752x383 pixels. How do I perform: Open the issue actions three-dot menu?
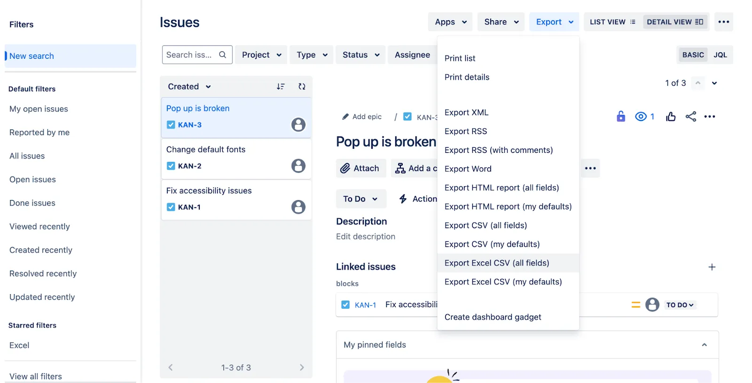(710, 116)
